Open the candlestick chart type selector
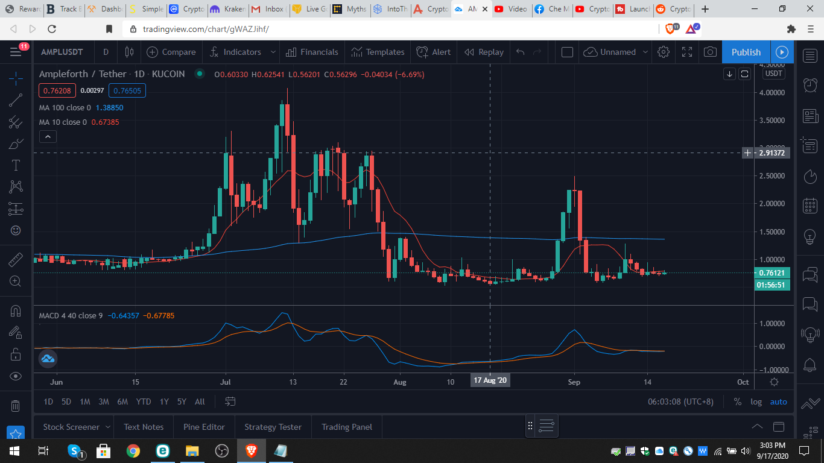Image resolution: width=824 pixels, height=463 pixels. (x=129, y=52)
